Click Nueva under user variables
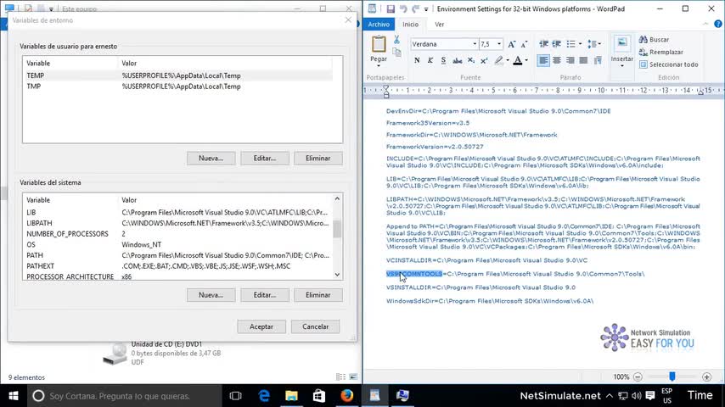This screenshot has height=407, width=725. point(211,158)
